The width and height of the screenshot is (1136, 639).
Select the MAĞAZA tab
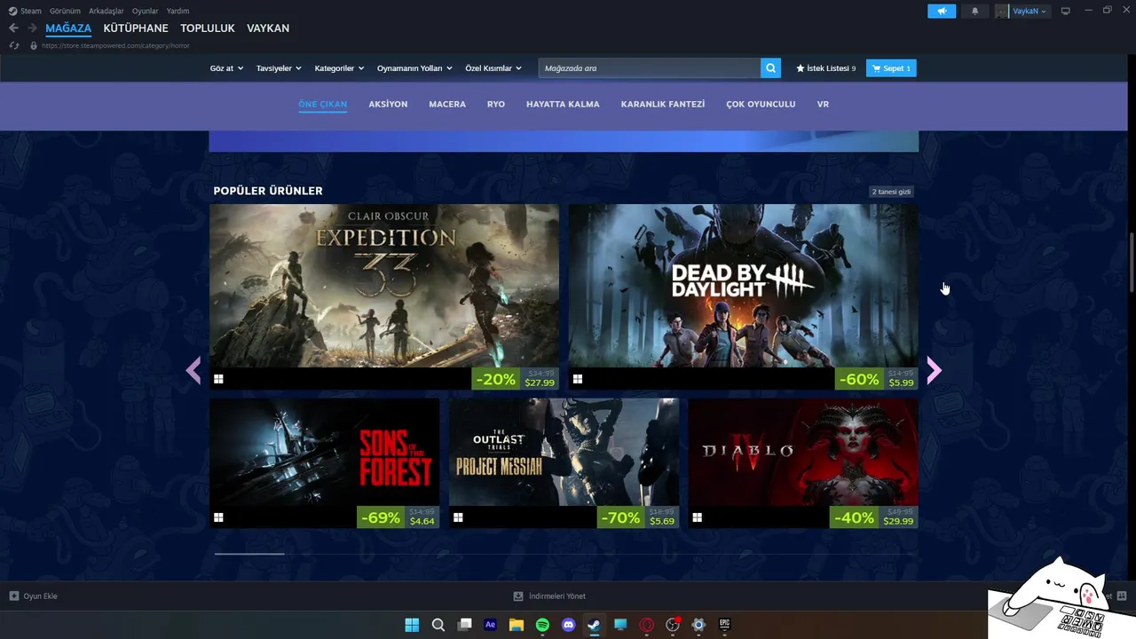pos(68,28)
